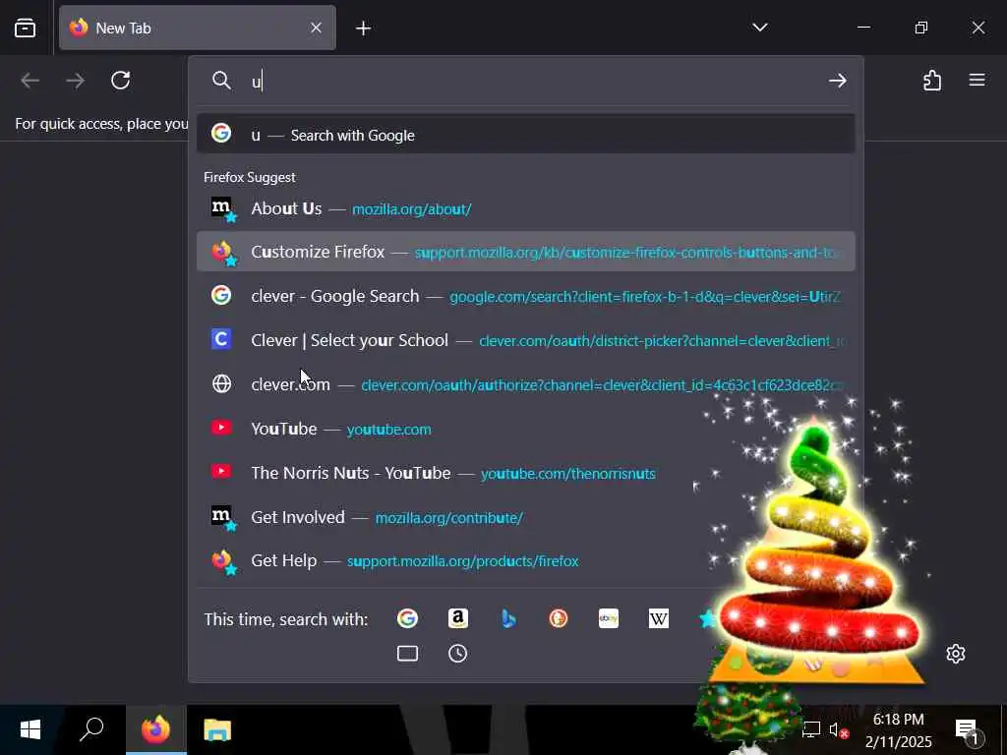Close the New Tab tab
This screenshot has width=1007, height=755.
[316, 28]
